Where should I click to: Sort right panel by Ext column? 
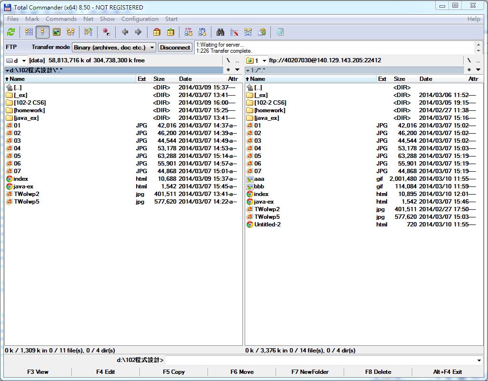coord(384,79)
